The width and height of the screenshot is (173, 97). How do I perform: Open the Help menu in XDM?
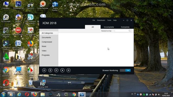point(115,20)
